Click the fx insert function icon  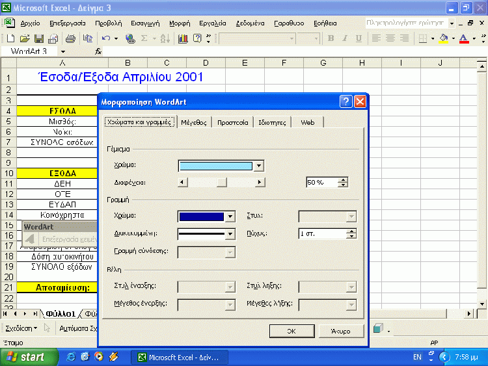[98, 51]
